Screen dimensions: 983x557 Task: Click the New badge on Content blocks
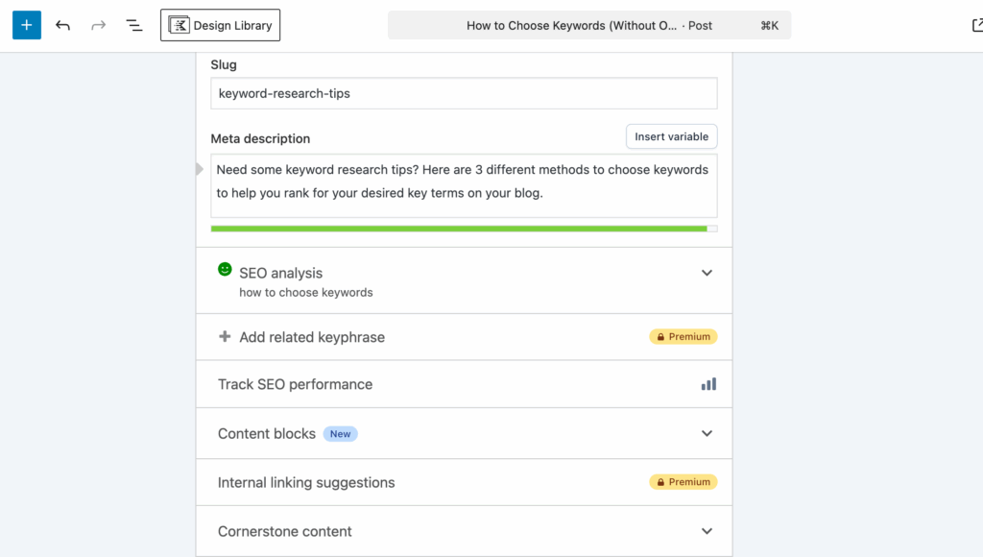point(340,433)
